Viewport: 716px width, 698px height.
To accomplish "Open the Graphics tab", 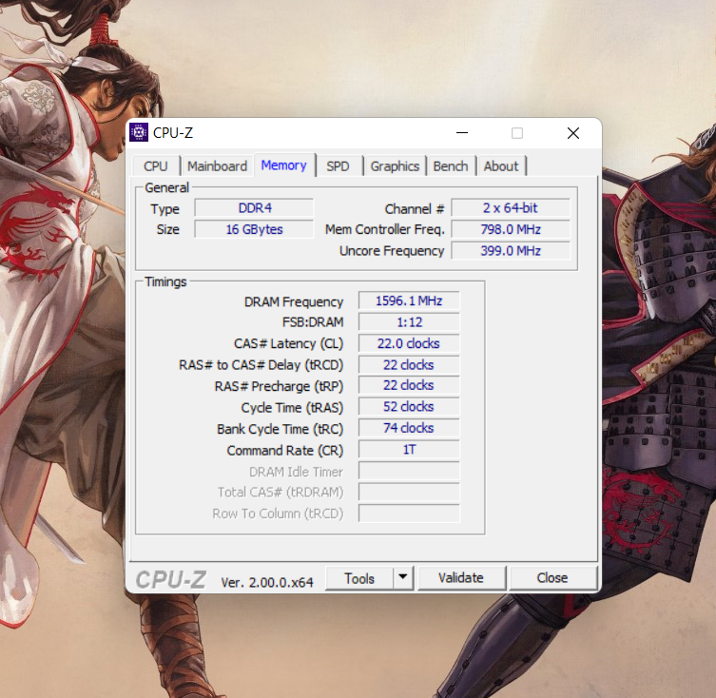I will pos(395,166).
